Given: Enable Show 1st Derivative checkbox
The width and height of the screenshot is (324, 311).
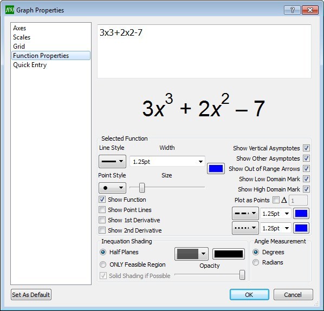Looking at the screenshot, I should pos(102,220).
